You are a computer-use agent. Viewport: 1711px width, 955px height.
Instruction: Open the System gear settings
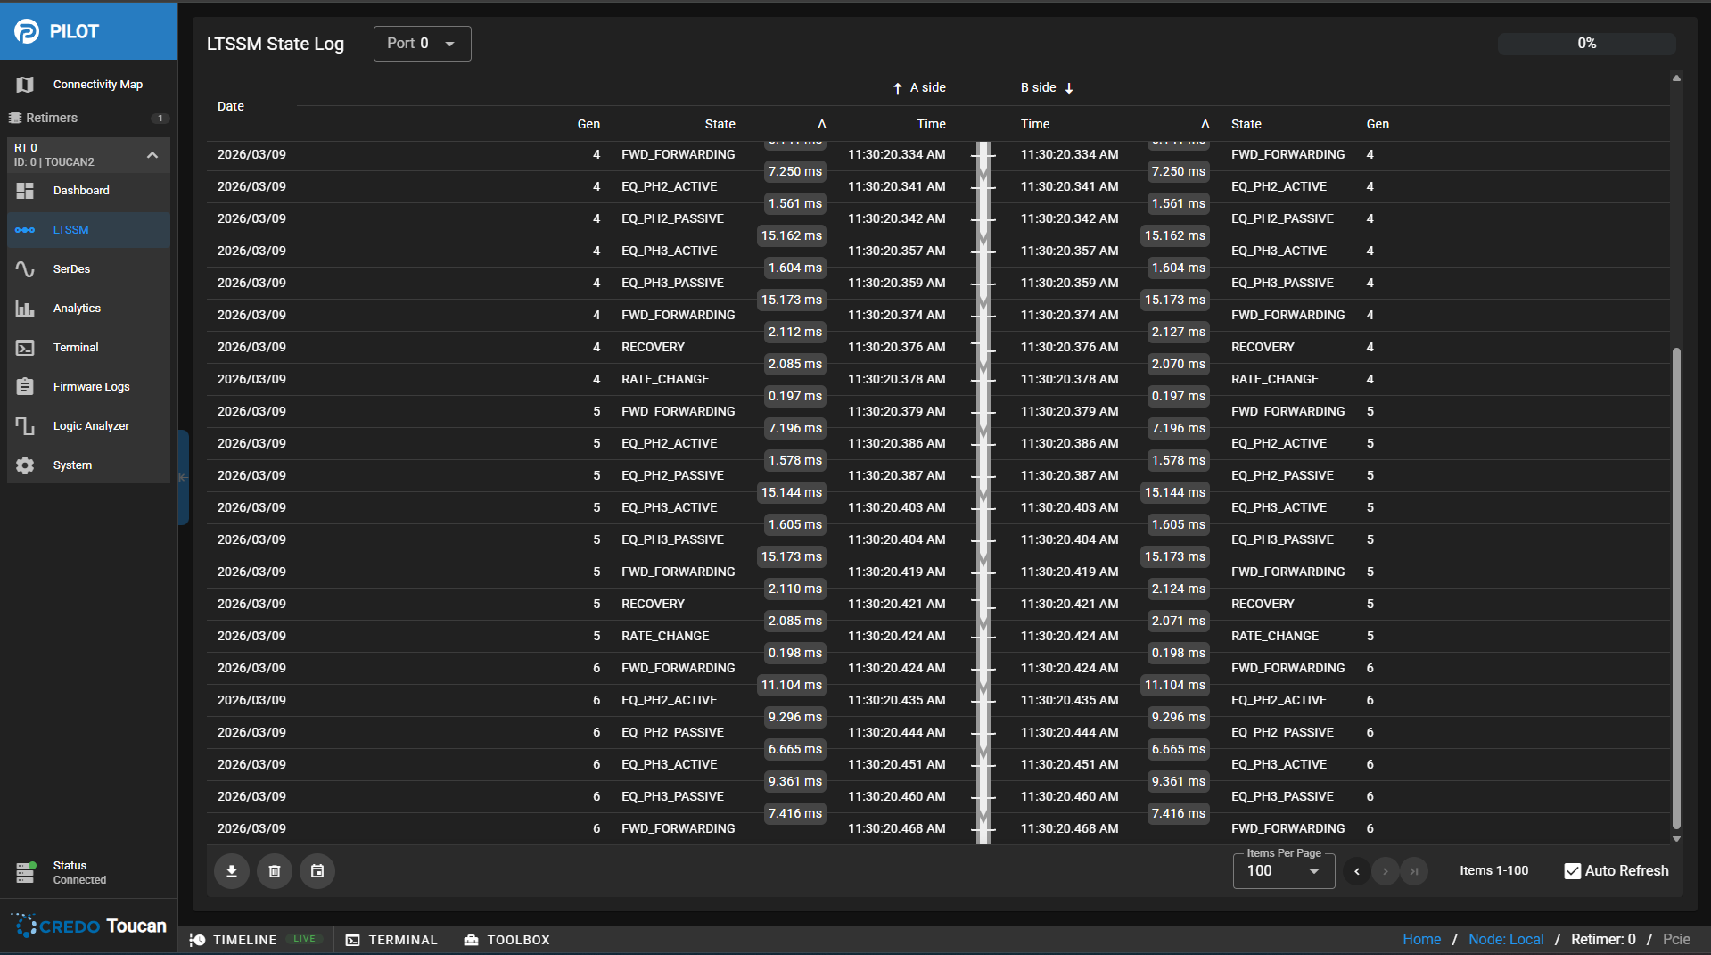coord(25,465)
